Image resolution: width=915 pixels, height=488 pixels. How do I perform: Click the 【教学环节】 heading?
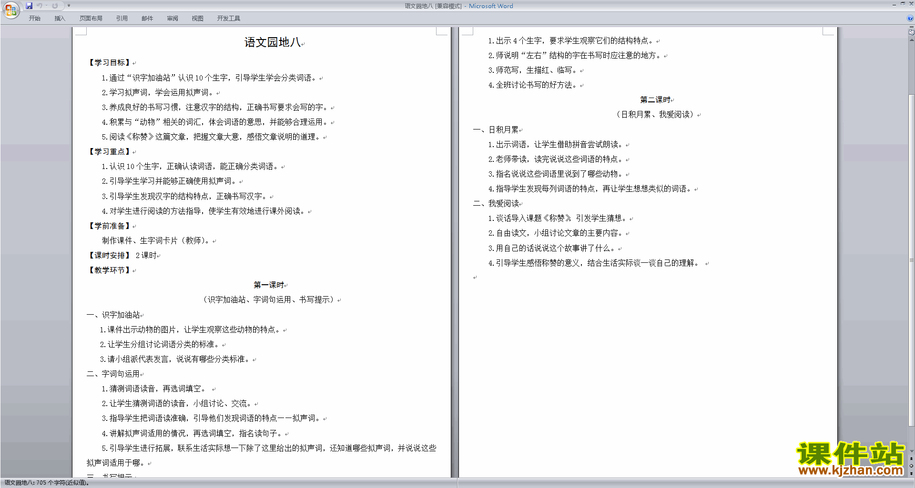click(109, 270)
